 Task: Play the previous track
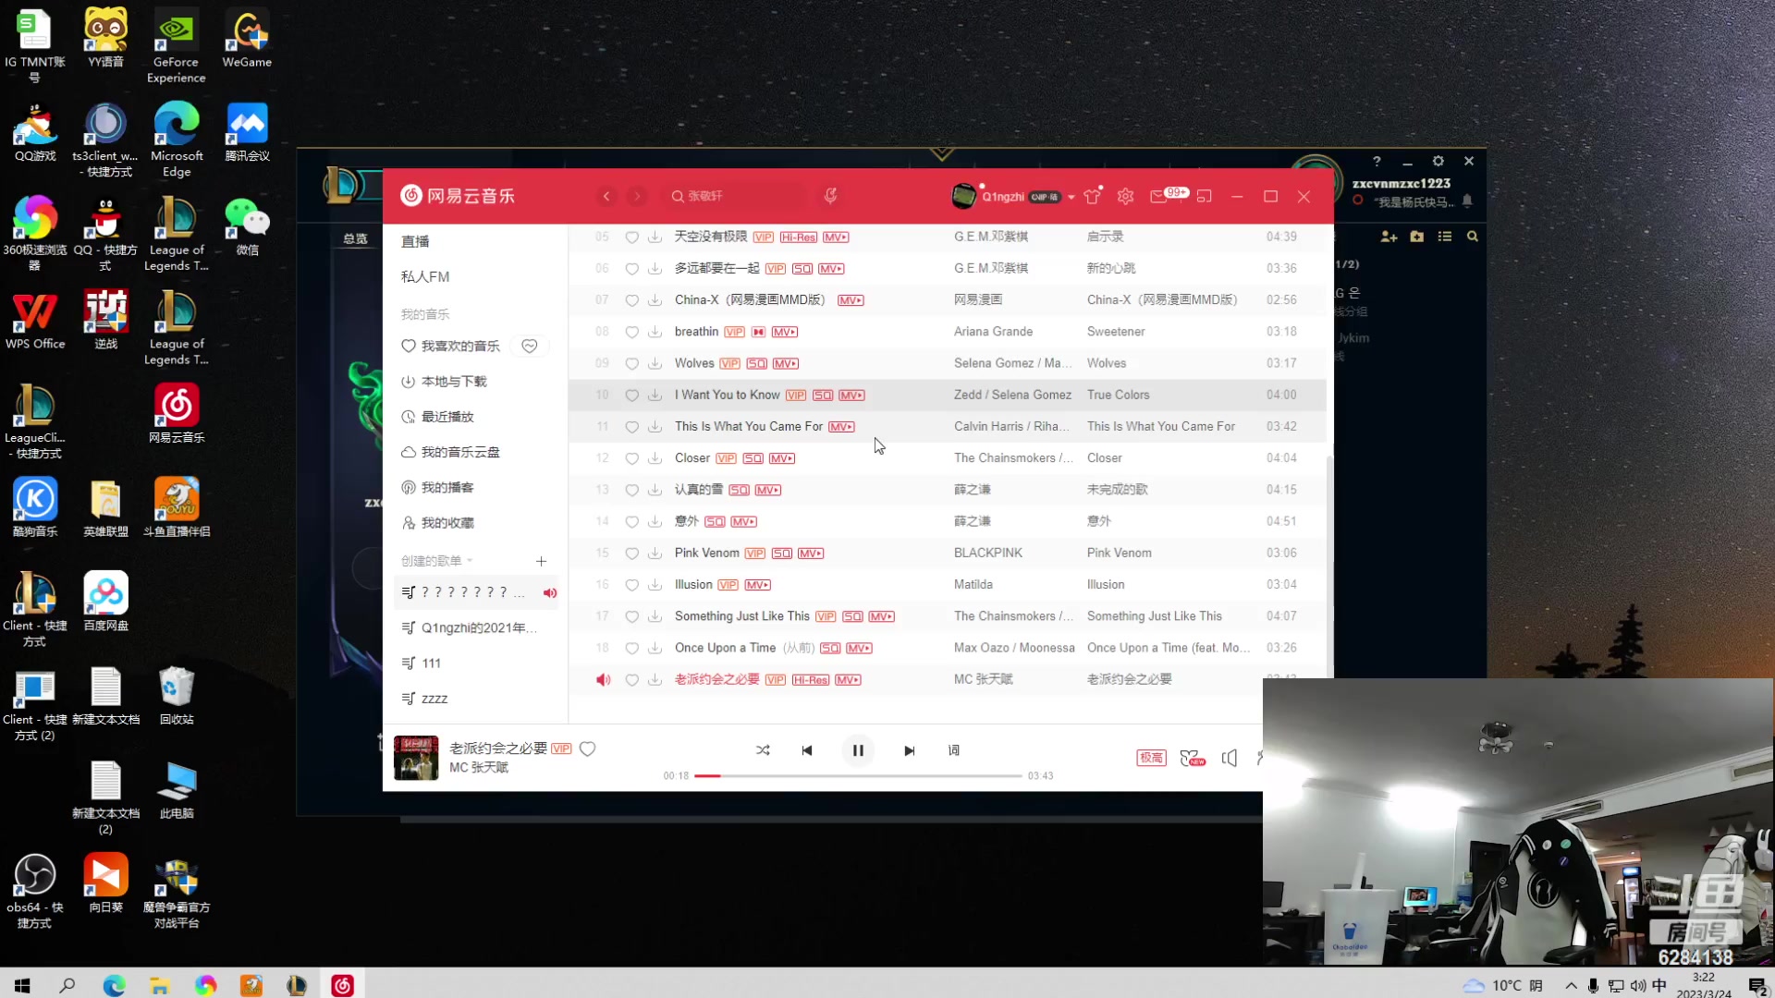(807, 750)
